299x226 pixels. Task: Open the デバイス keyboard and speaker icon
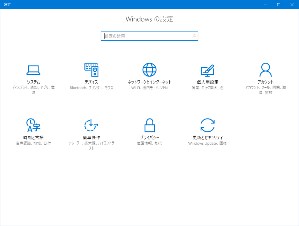[x=91, y=70]
